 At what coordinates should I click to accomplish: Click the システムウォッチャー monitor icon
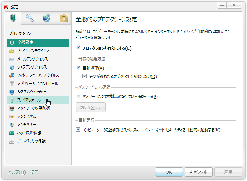(x=12, y=92)
